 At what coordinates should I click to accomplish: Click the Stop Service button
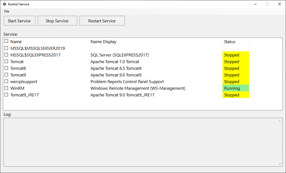[x=57, y=21]
